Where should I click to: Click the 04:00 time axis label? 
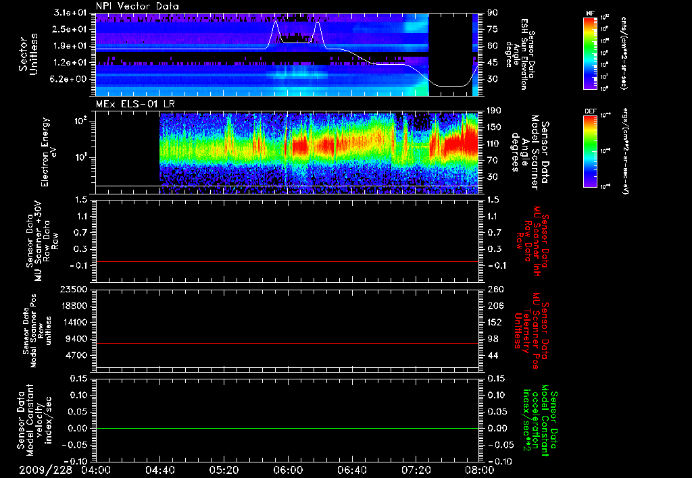pyautogui.click(x=96, y=470)
